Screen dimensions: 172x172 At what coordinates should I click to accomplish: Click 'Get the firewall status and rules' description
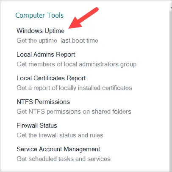(x=60, y=135)
